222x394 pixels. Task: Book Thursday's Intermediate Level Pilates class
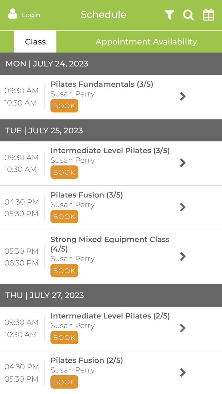(x=64, y=337)
